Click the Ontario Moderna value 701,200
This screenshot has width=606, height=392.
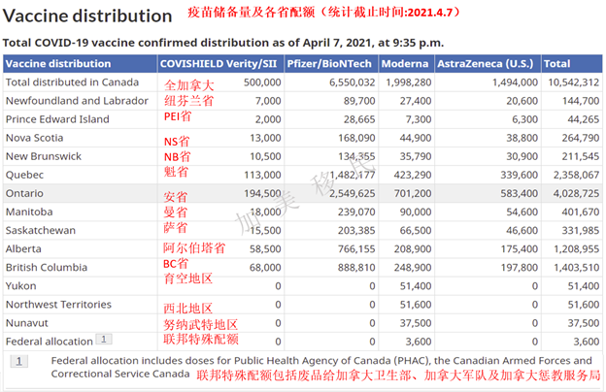[x=413, y=193]
